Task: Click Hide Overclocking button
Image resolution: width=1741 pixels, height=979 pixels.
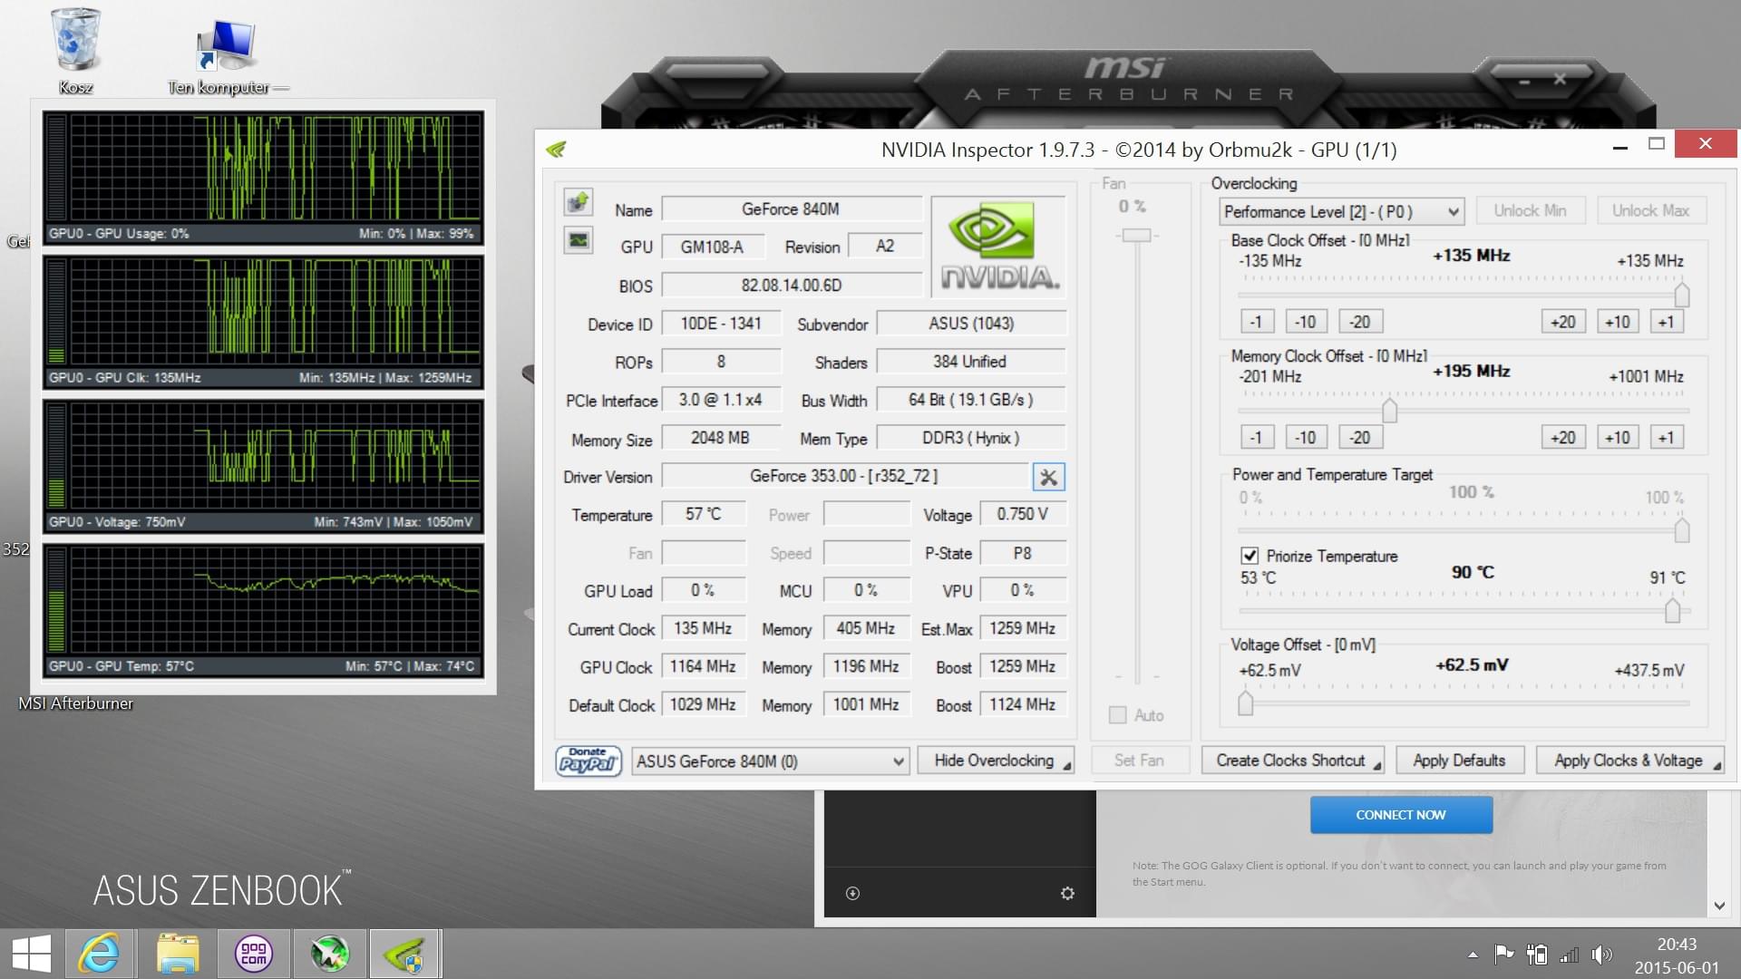Action: tap(996, 761)
